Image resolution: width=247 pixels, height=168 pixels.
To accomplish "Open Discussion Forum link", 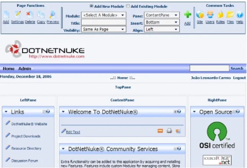I will click(25, 161).
